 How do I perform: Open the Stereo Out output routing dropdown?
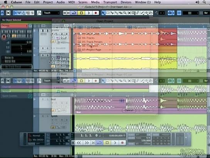[17, 61]
